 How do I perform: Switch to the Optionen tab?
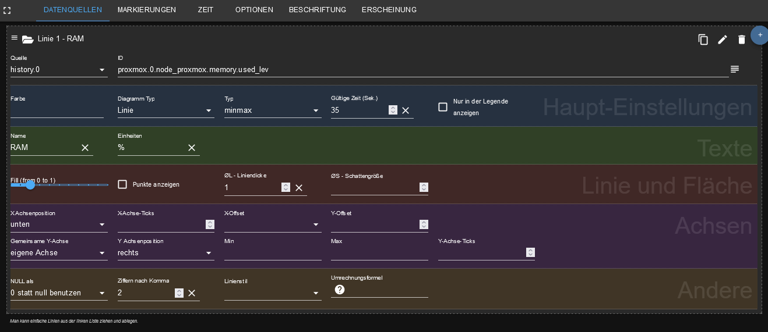click(x=254, y=10)
